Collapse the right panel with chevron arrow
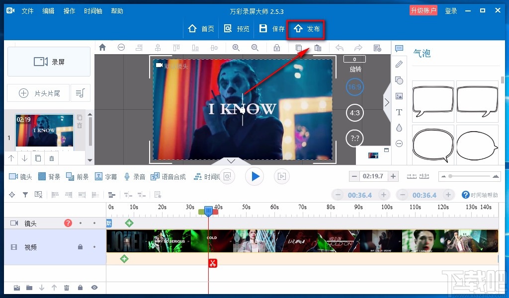This screenshot has width=509, height=298. (387, 102)
